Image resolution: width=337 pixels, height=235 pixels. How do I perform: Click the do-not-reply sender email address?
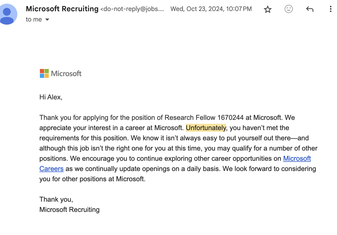tap(132, 9)
